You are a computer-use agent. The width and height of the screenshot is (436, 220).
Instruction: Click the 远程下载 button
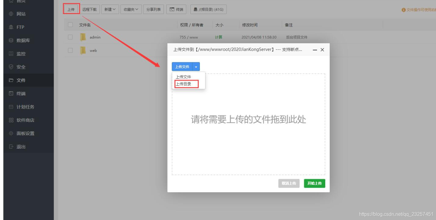[x=89, y=9]
